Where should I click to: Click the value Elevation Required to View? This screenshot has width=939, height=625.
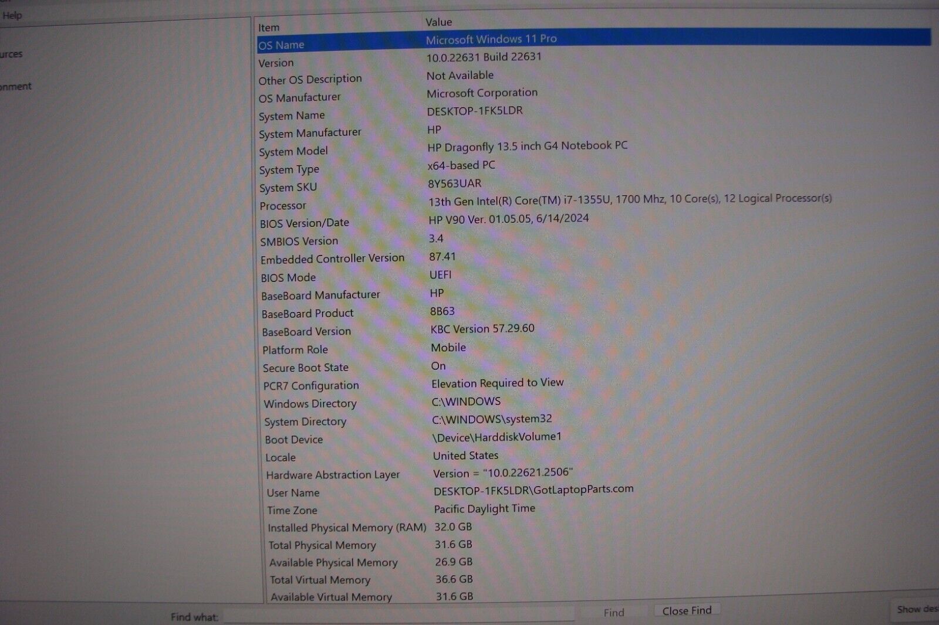[x=497, y=383]
